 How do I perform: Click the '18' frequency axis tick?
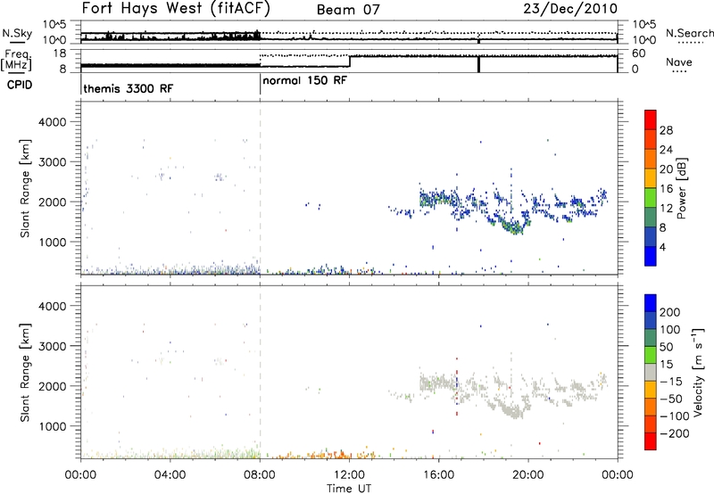point(59,54)
